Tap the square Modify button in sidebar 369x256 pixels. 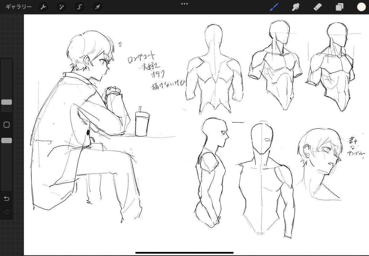coord(6,125)
